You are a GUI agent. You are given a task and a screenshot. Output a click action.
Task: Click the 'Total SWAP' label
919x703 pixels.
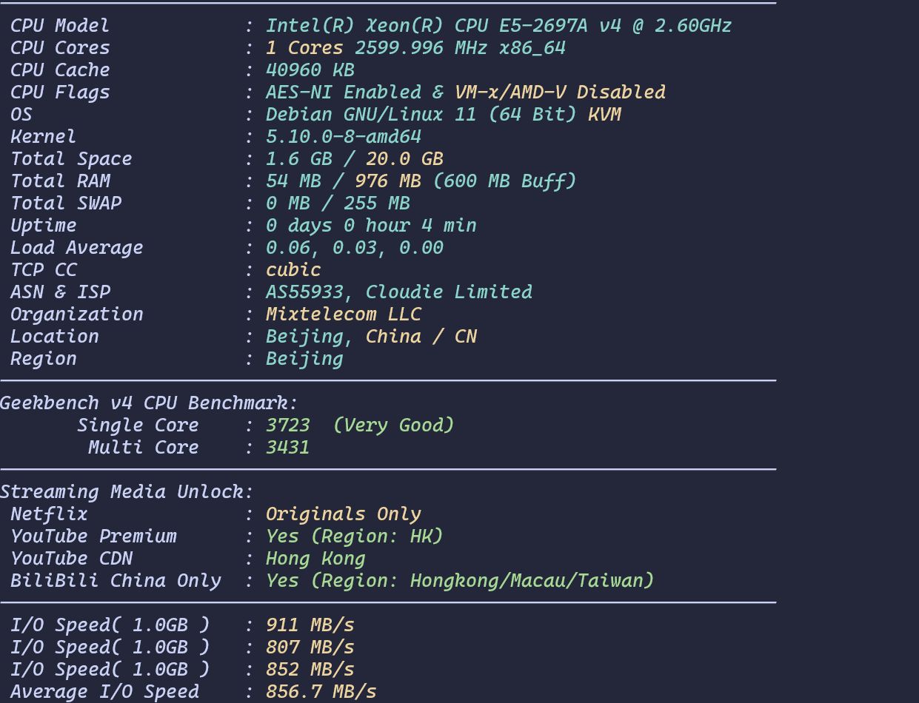pos(66,203)
